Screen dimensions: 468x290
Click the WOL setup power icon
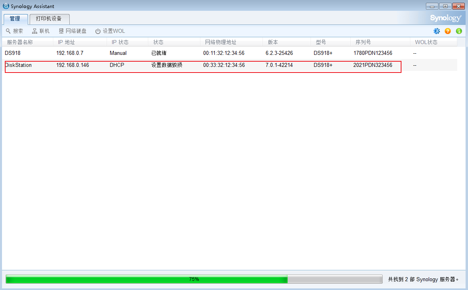click(98, 31)
